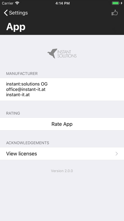Viewport: 124px width, 221px height.
Task: Tap the Instant Solutions logo text
Action: click(x=67, y=54)
